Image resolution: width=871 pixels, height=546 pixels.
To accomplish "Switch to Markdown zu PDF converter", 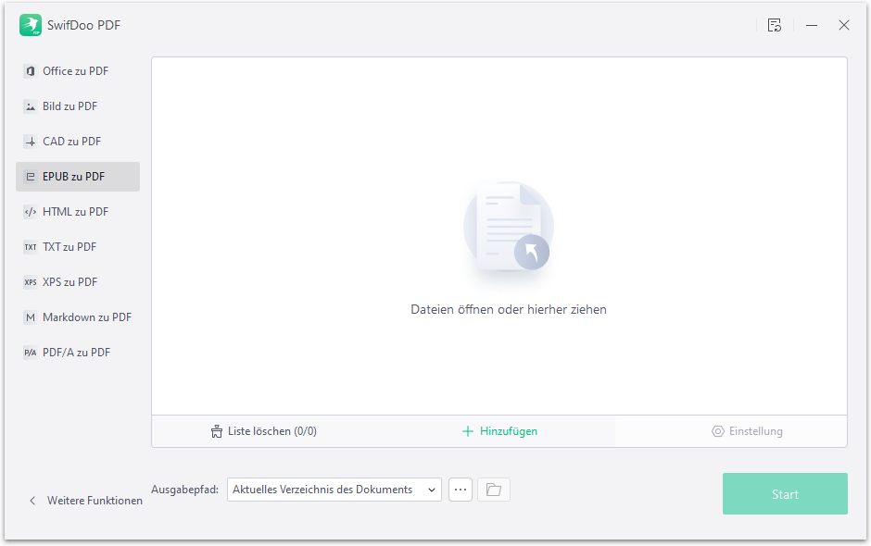I will pos(86,317).
